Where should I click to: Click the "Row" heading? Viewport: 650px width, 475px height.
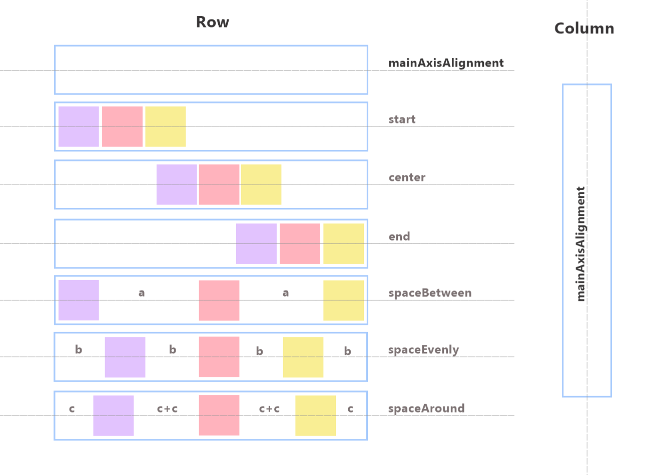tap(212, 22)
